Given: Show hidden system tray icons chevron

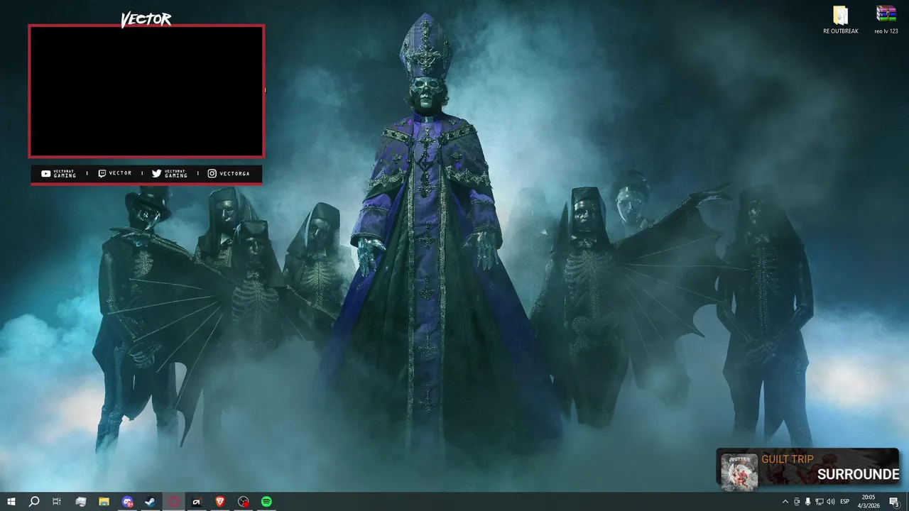Looking at the screenshot, I should [x=785, y=502].
